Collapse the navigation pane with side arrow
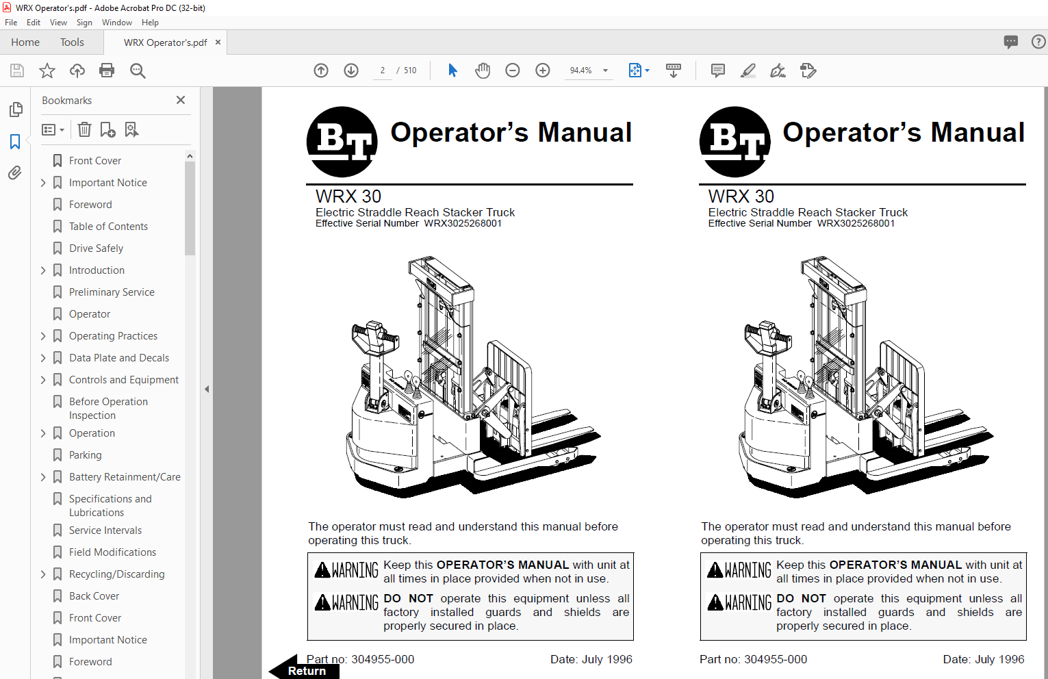Screen dimensions: 1048x679 click(207, 389)
